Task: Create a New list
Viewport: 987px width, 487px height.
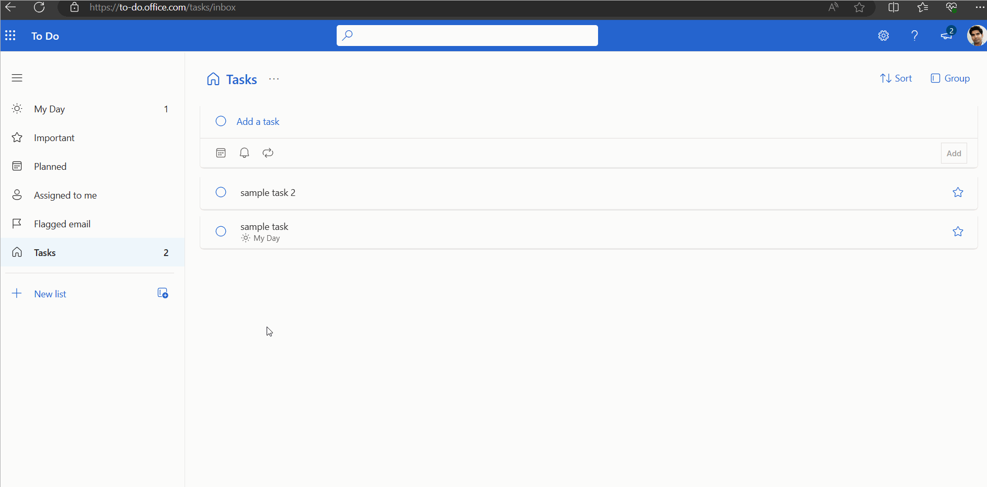Action: coord(50,293)
